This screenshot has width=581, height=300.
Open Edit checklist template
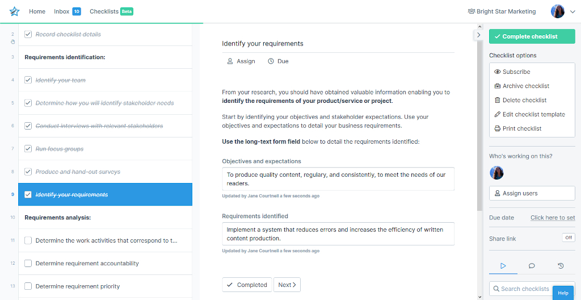point(530,114)
